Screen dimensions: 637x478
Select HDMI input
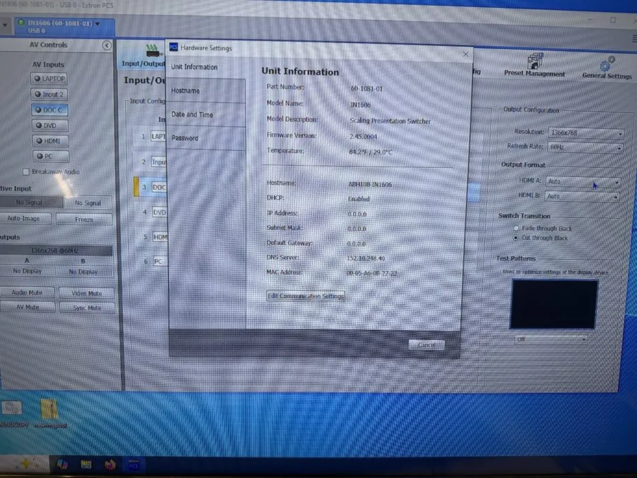point(50,141)
